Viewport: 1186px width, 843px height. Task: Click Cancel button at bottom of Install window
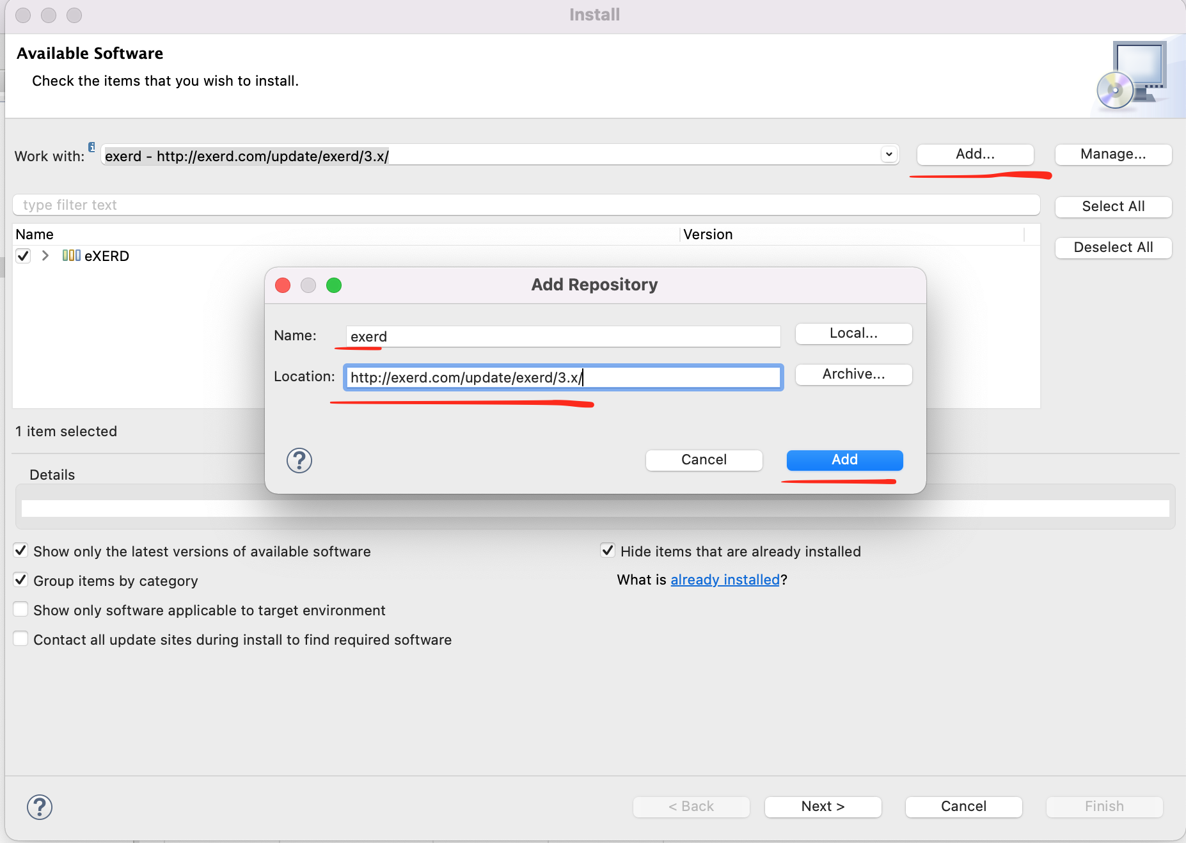(x=963, y=807)
